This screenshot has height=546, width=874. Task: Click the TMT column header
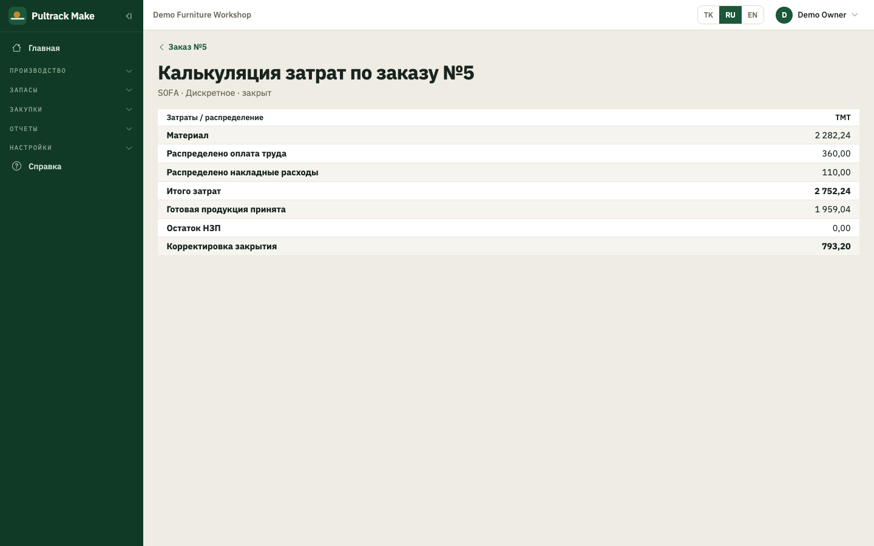point(843,118)
